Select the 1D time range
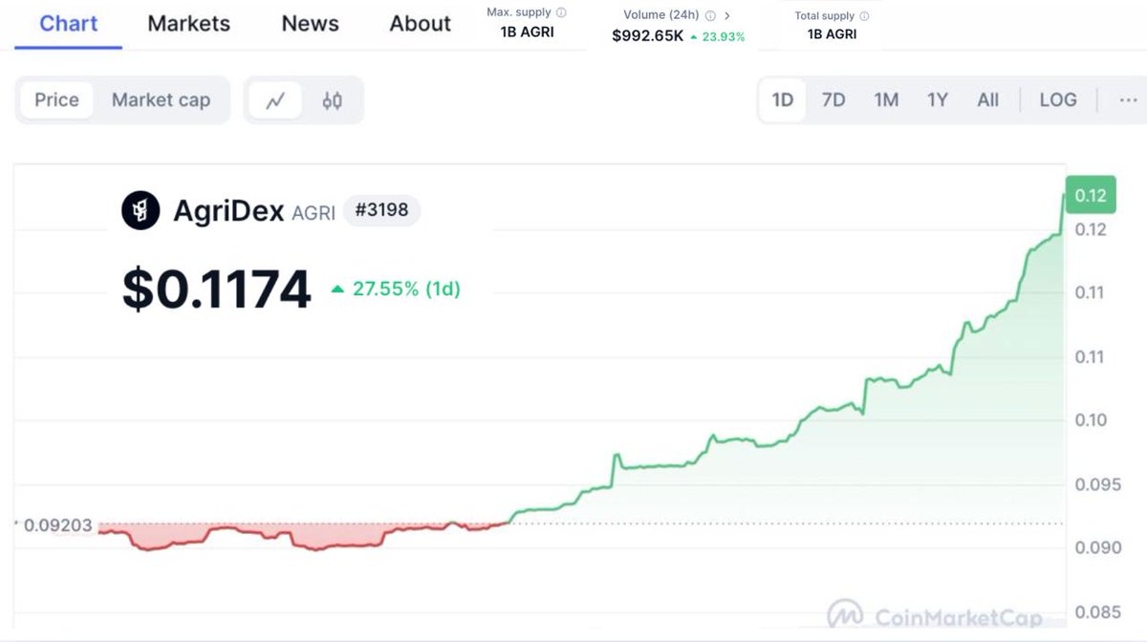This screenshot has height=642, width=1147. coord(783,100)
